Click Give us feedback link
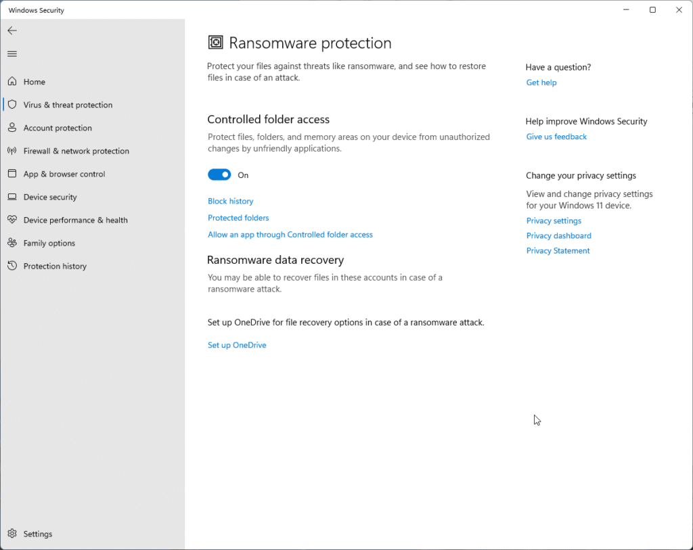The width and height of the screenshot is (693, 550). point(556,137)
